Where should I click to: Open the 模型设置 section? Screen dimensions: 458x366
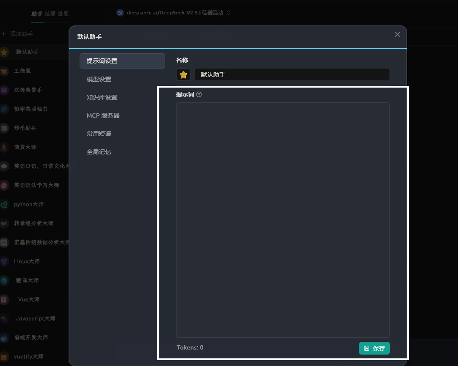[x=99, y=79]
